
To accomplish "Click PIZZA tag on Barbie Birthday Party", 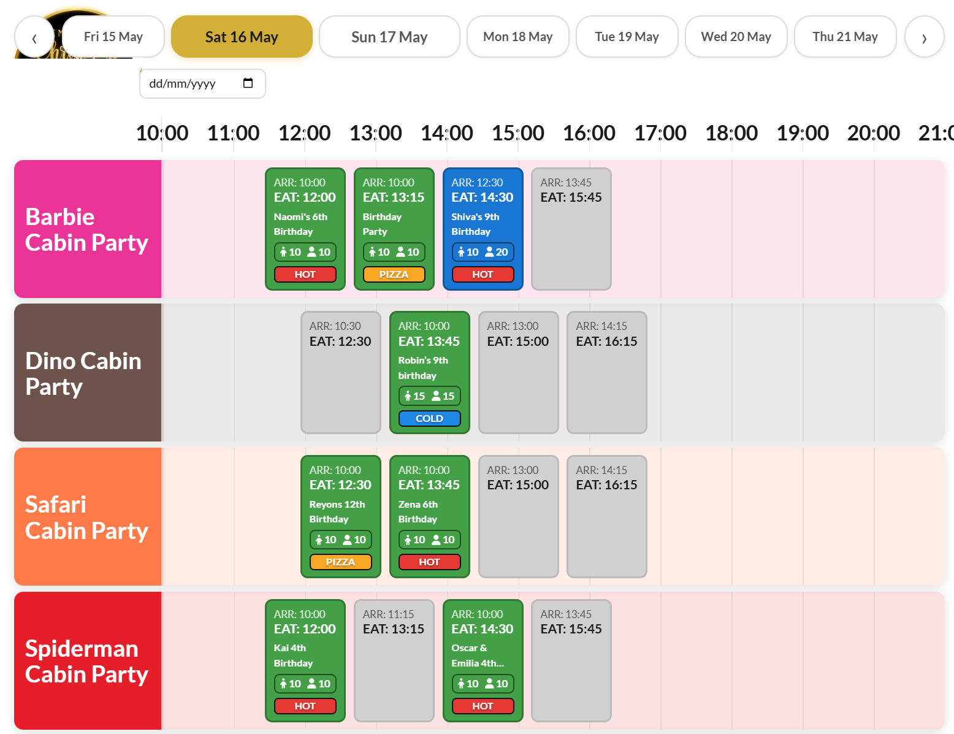I will [x=394, y=274].
